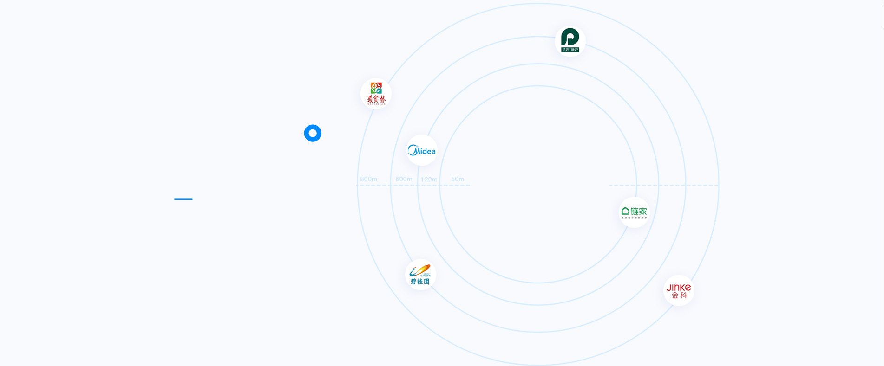884x366 pixels.
Task: Click the 120m ring outline
Action: [x=538, y=64]
